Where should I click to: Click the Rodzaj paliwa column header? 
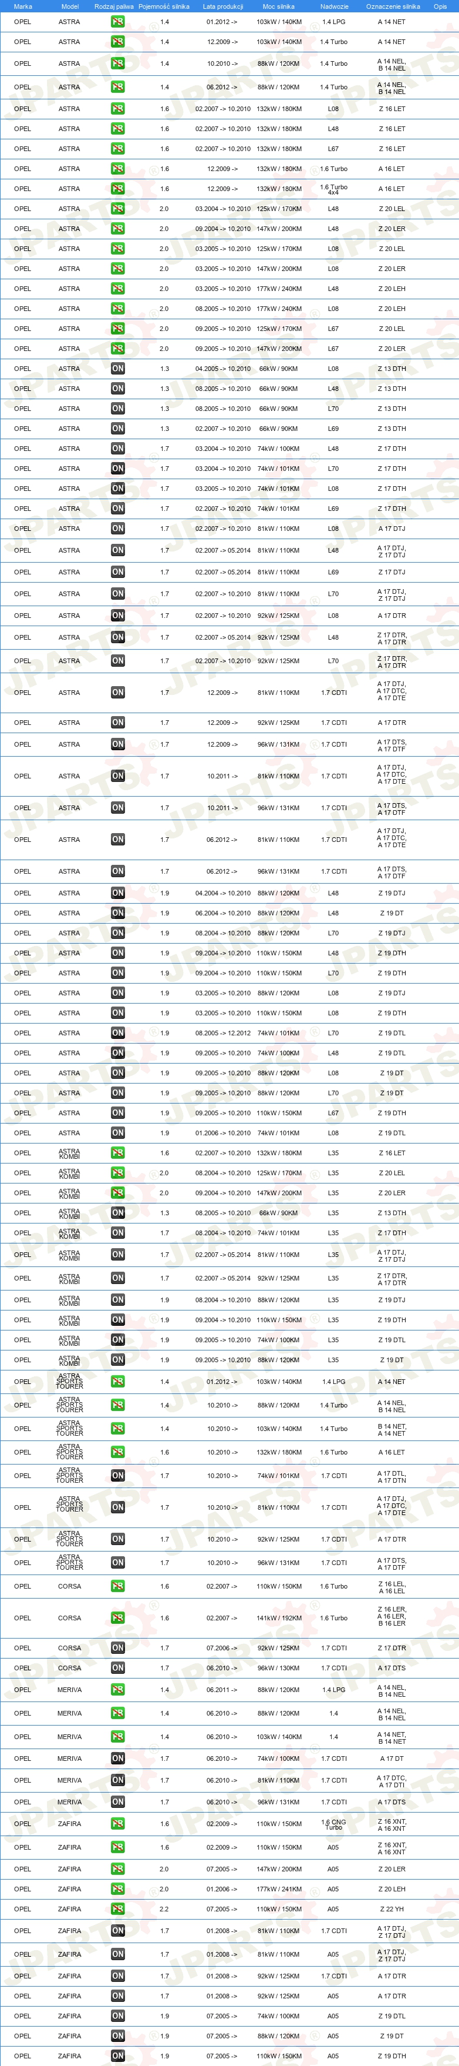pyautogui.click(x=114, y=6)
